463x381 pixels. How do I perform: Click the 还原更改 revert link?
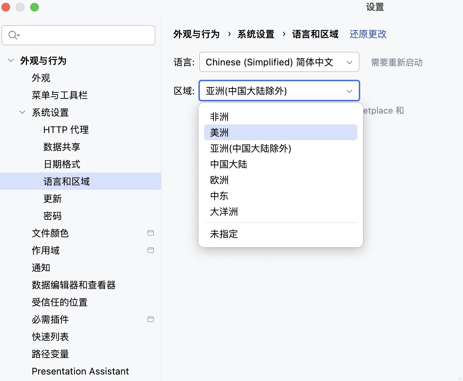[368, 34]
